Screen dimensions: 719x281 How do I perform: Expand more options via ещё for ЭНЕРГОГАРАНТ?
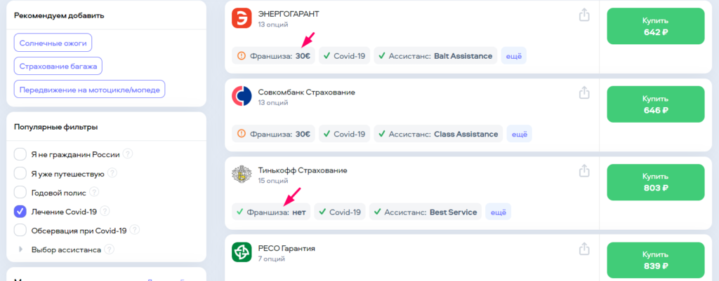[x=513, y=56]
